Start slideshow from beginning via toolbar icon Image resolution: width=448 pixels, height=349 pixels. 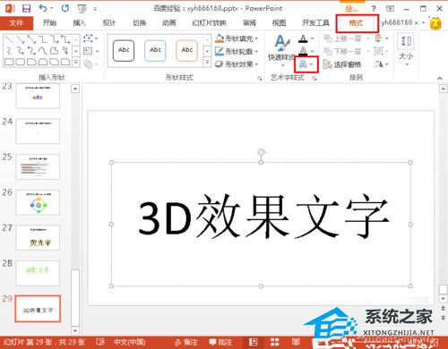tap(82, 9)
